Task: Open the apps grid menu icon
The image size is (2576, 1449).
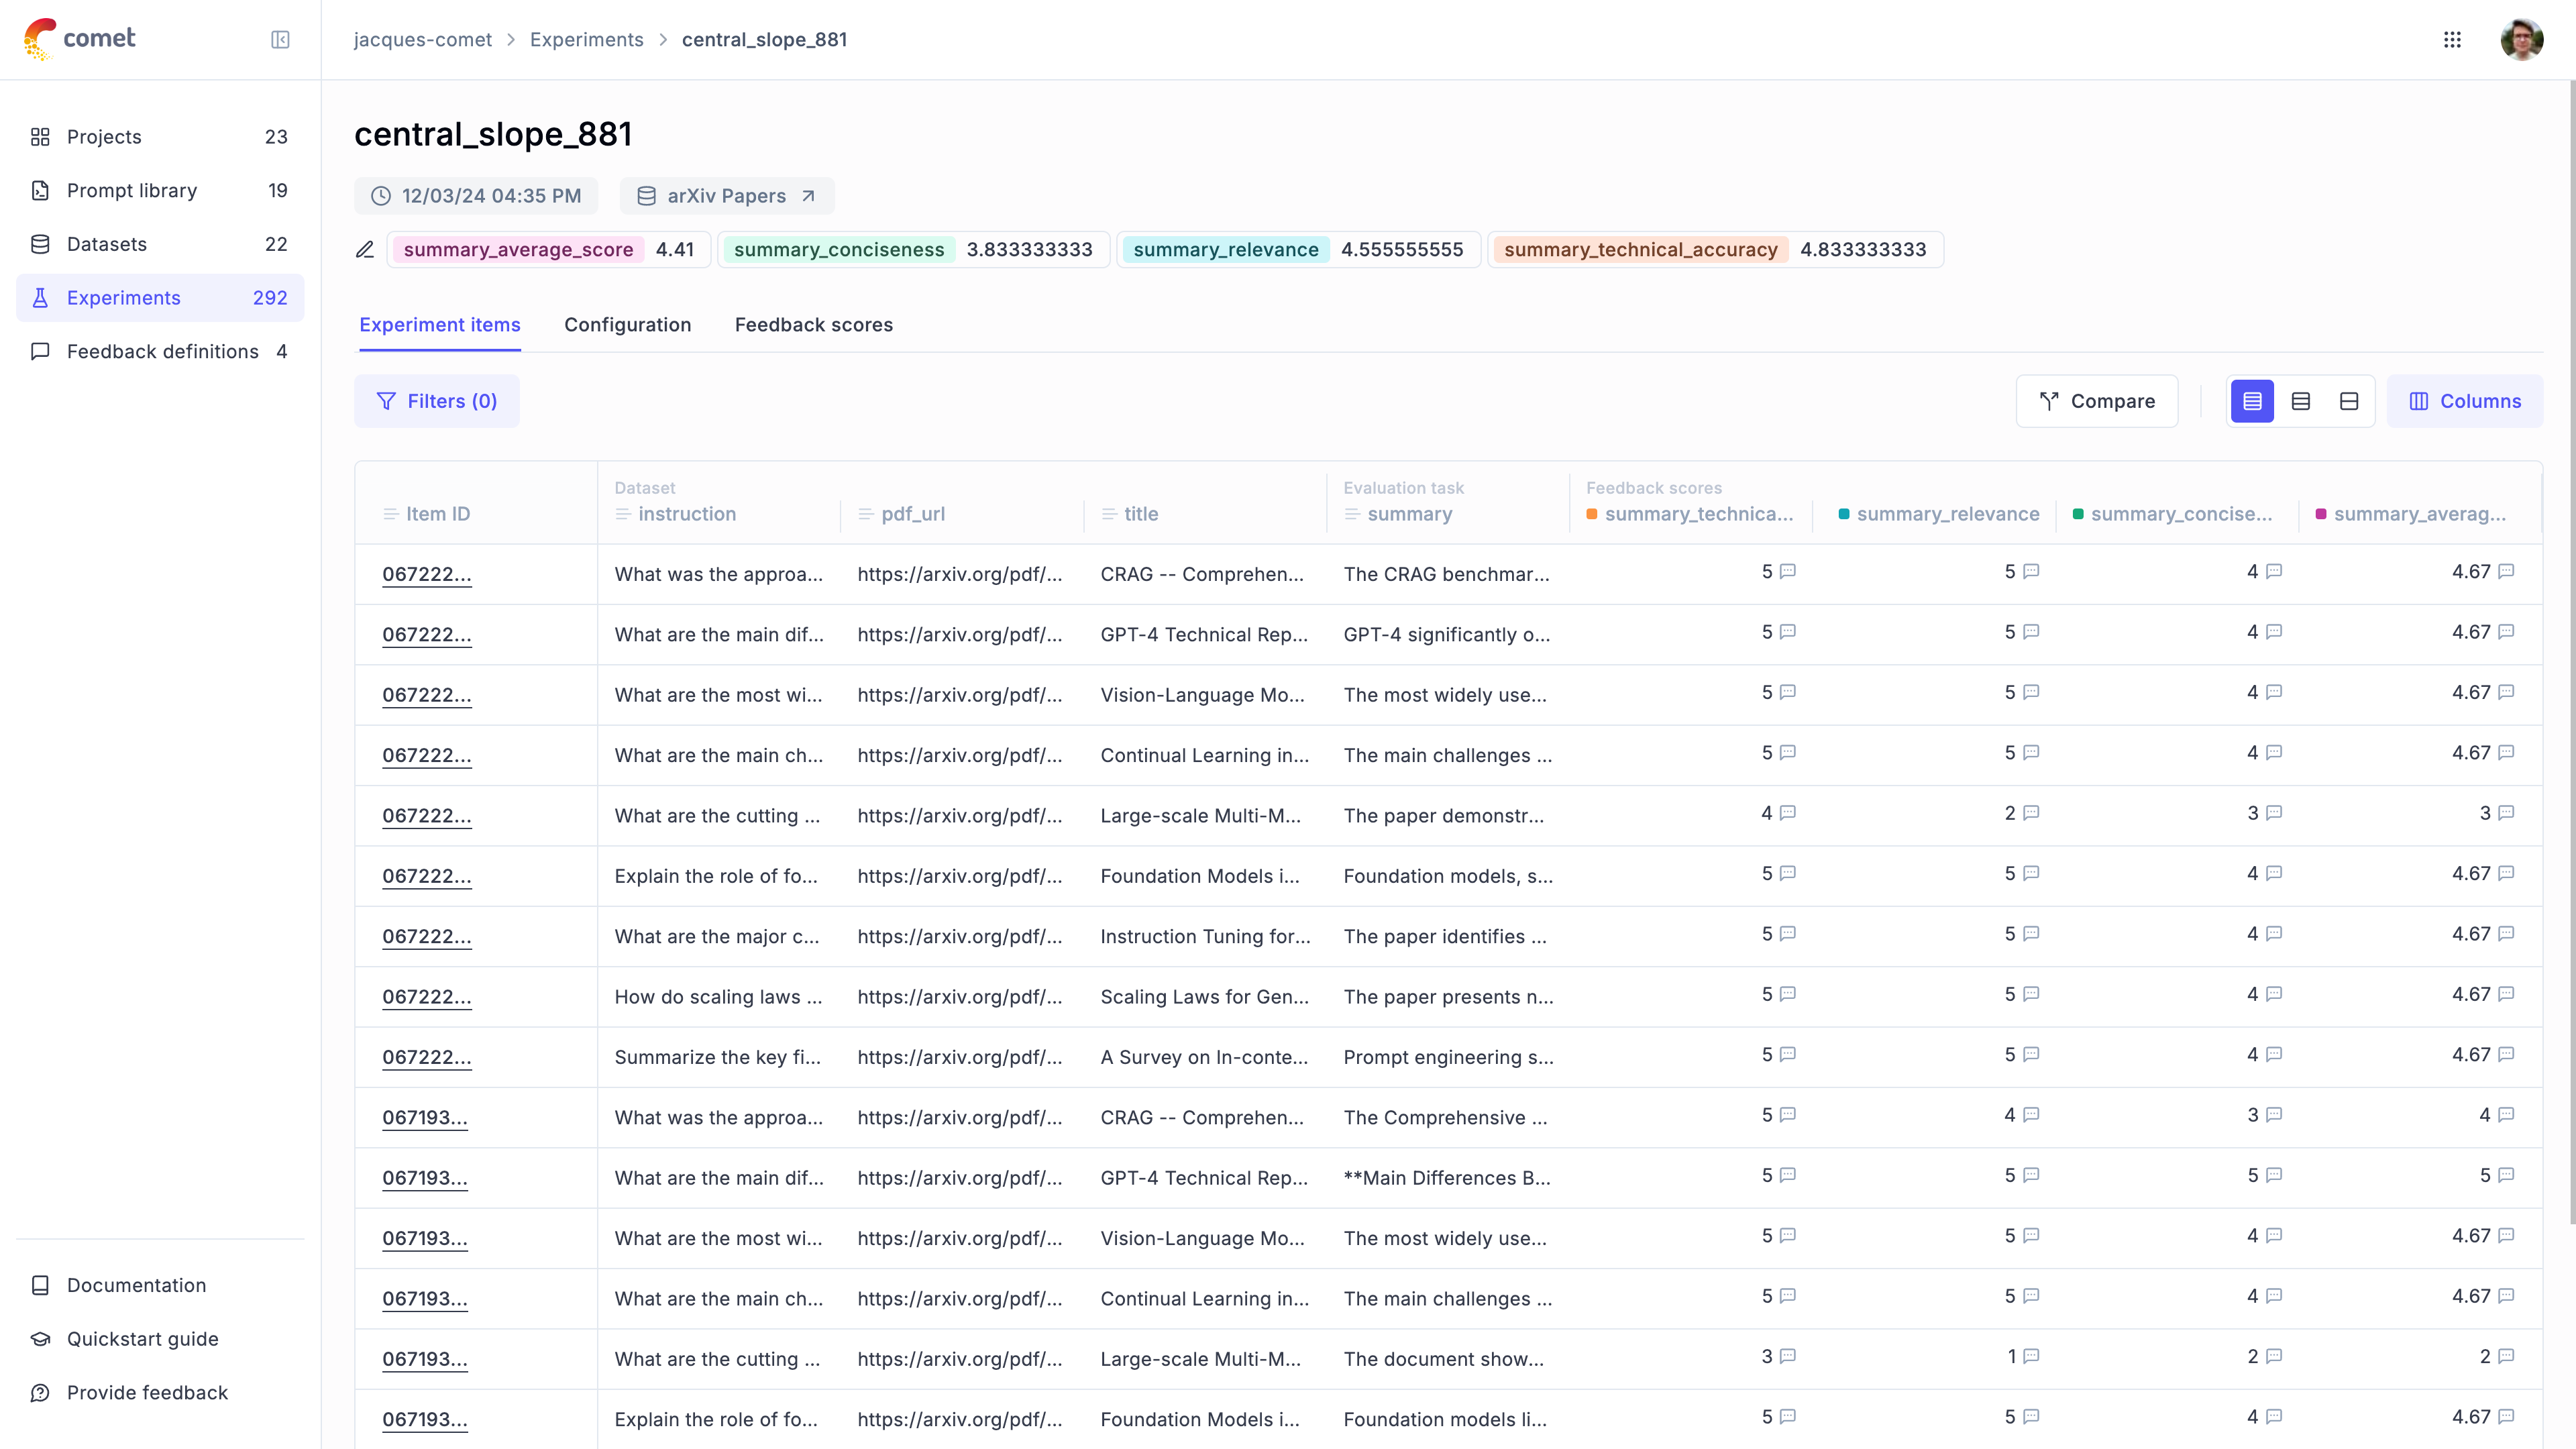Action: tap(2452, 40)
